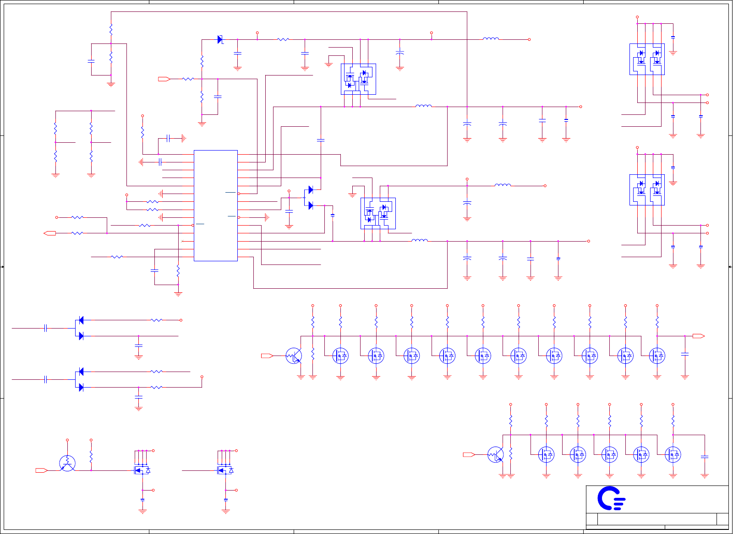Select the inductor on the topmost supply rail
The image size is (733, 534).
(491, 39)
